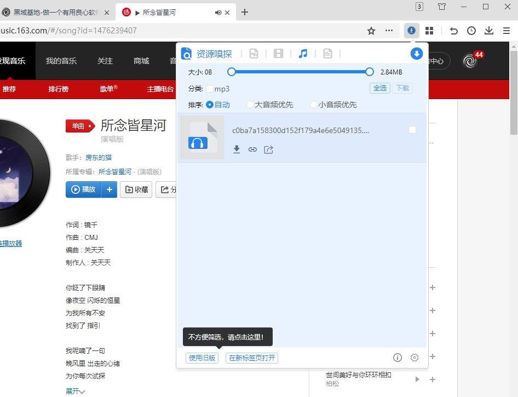This screenshot has height=397, width=518.
Task: Click the 播放 play button
Action: 83,189
